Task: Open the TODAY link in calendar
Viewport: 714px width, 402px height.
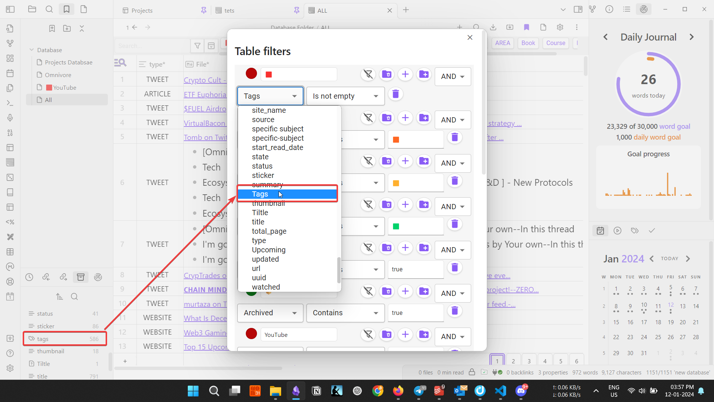Action: coord(669,258)
